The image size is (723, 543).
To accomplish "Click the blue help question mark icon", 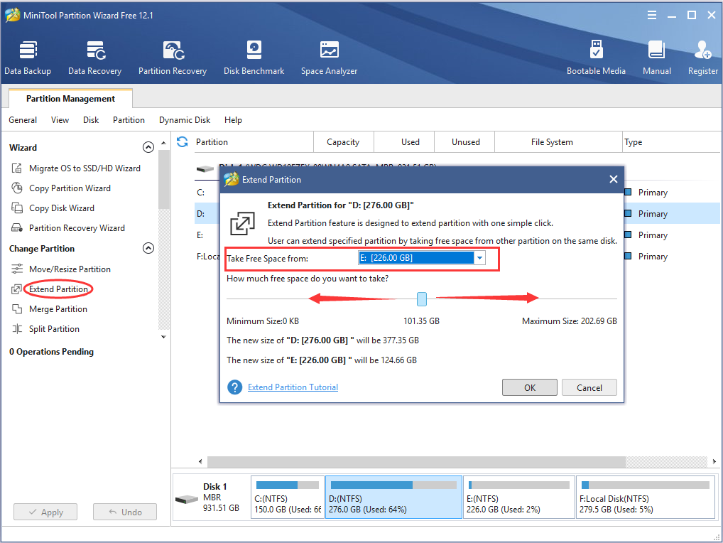I will (x=234, y=387).
